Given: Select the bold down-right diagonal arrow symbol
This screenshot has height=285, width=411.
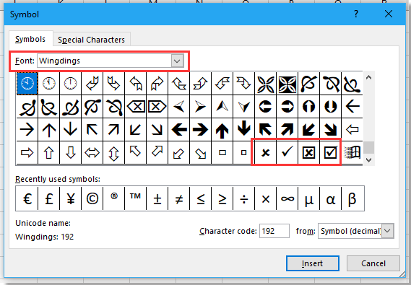Looking at the screenshot, I should 331,130.
